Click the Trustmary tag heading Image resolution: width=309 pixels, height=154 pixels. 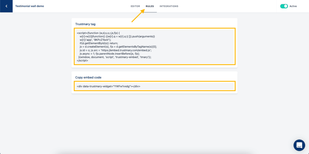tap(85, 24)
